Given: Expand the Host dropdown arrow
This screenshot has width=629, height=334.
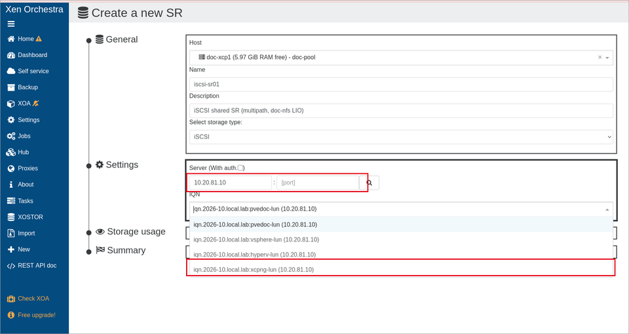Looking at the screenshot, I should point(607,58).
